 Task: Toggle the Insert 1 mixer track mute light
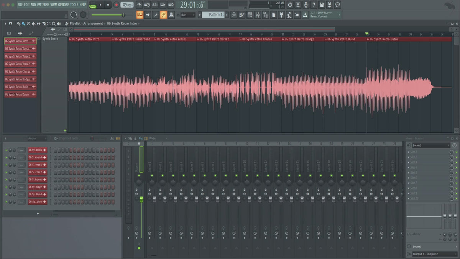pos(151,175)
